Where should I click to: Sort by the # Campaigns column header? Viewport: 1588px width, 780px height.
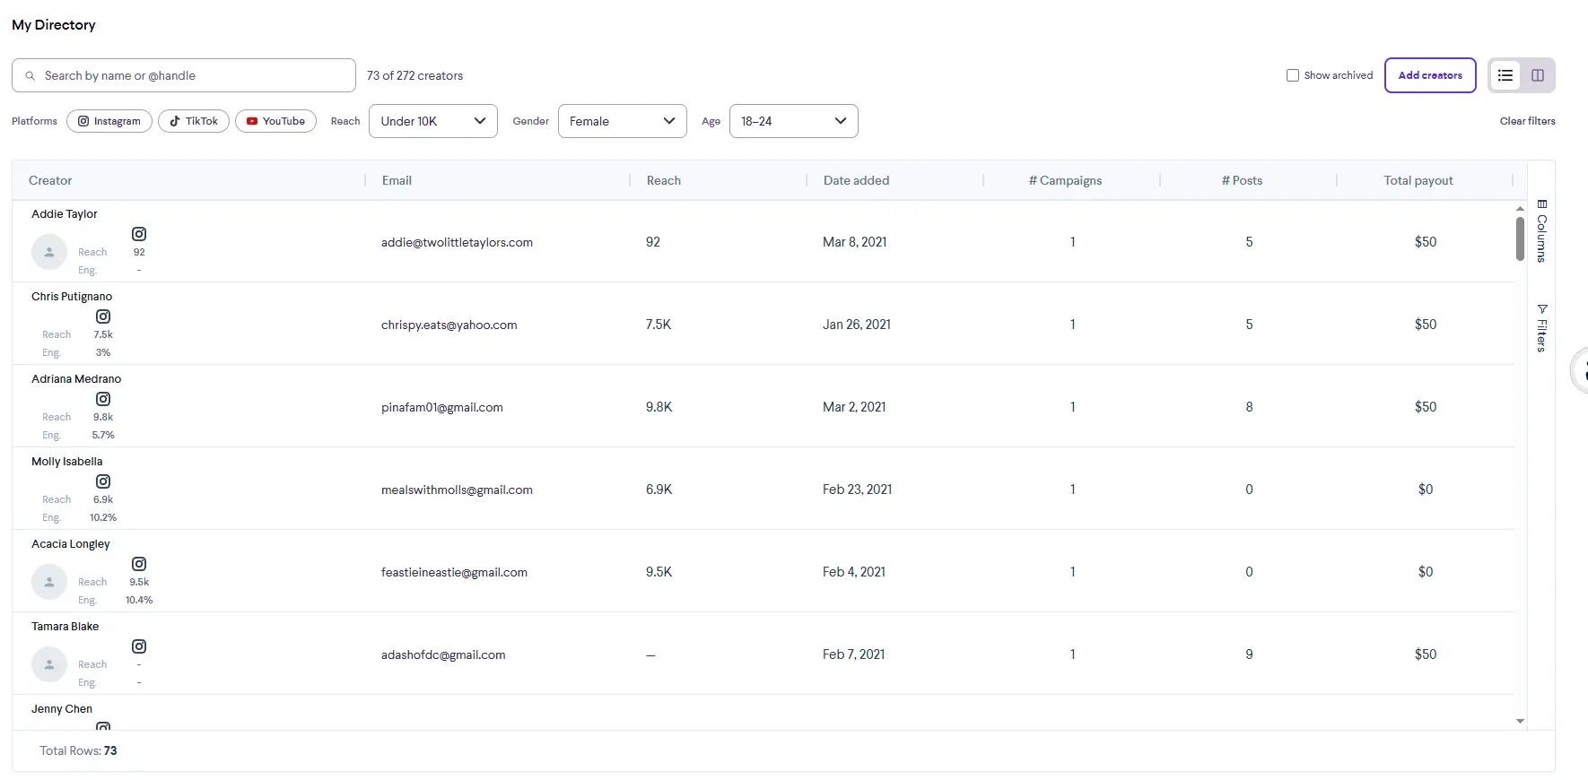pyautogui.click(x=1065, y=180)
